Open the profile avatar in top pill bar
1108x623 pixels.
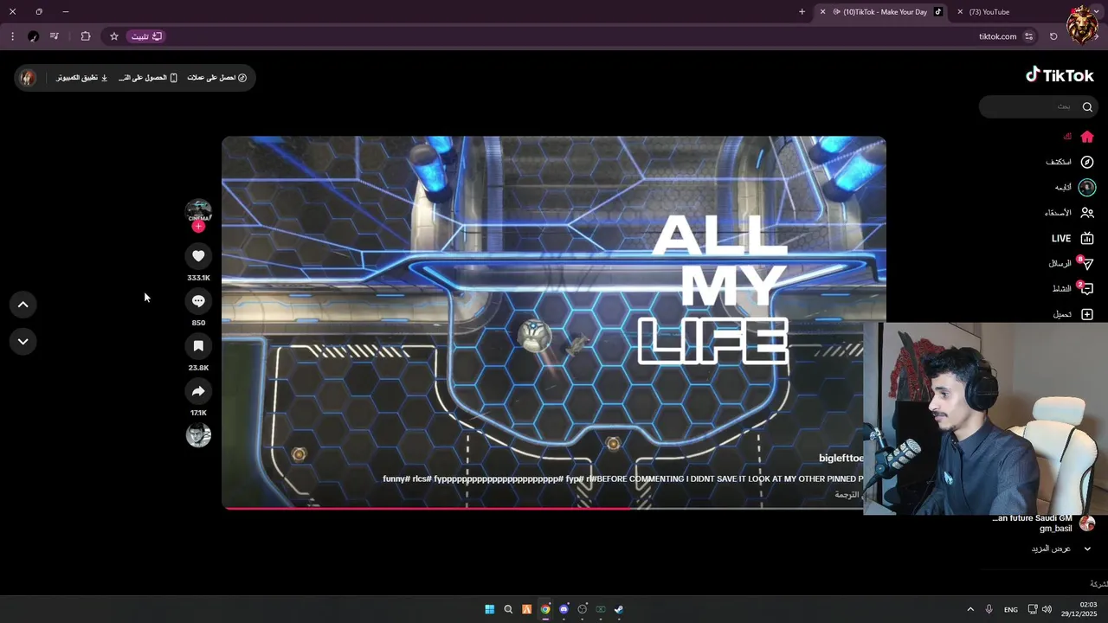pos(29,78)
